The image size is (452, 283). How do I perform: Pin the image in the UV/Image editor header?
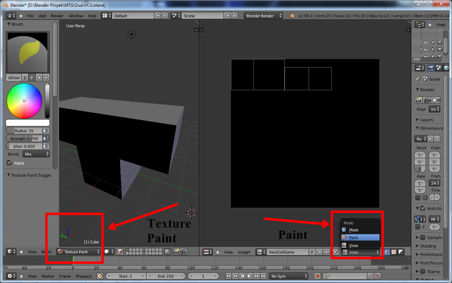pyautogui.click(x=335, y=252)
